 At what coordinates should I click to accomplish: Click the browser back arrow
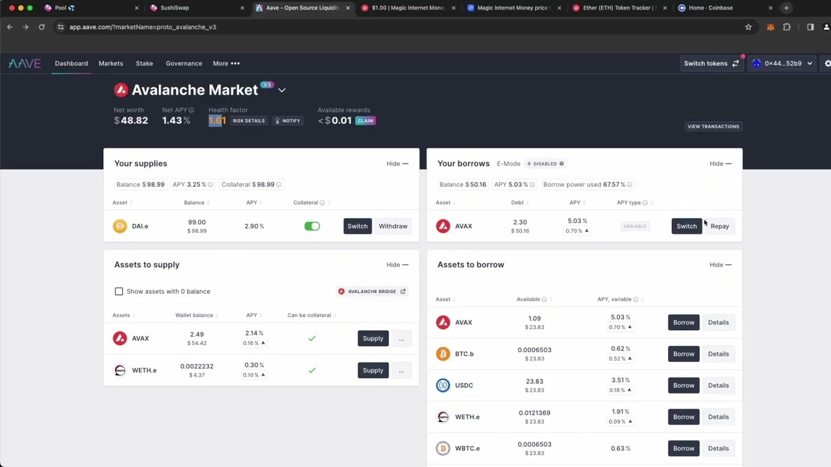[x=10, y=27]
